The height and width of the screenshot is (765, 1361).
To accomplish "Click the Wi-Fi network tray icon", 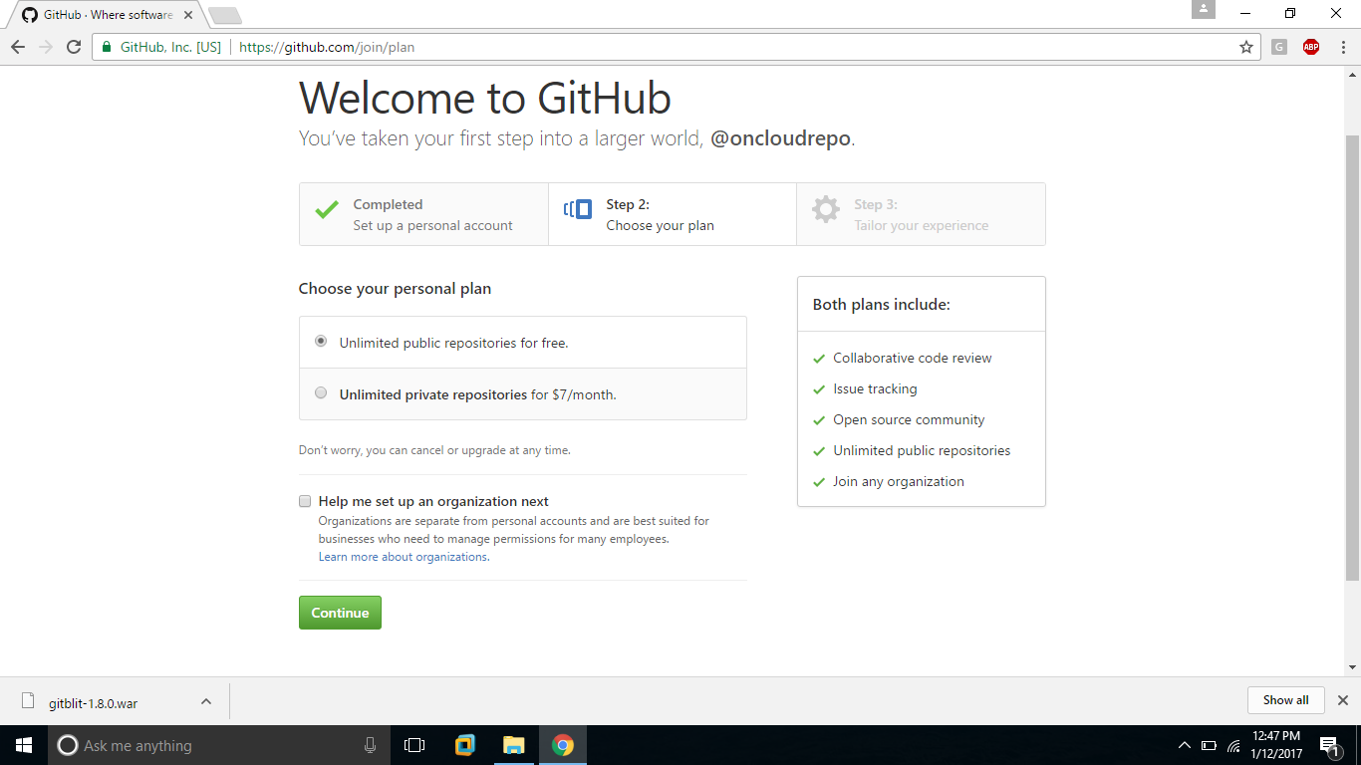I will click(x=1233, y=745).
